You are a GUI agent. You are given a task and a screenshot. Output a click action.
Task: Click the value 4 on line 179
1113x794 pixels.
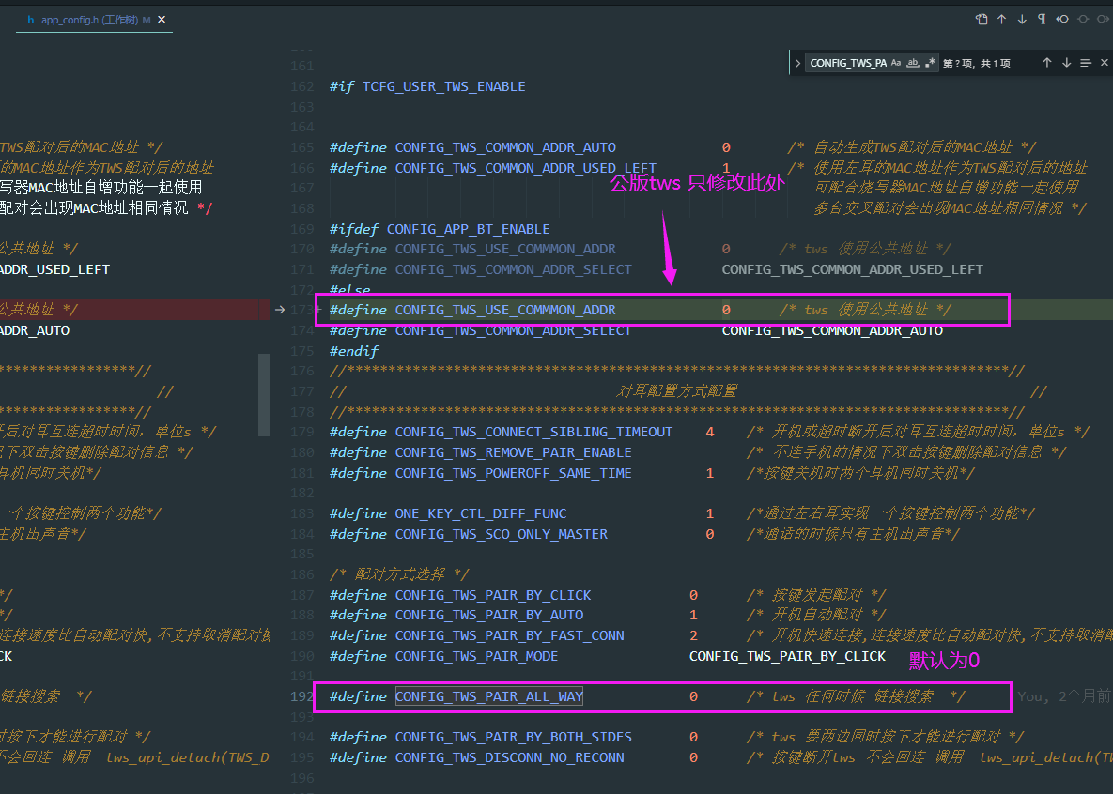click(710, 432)
